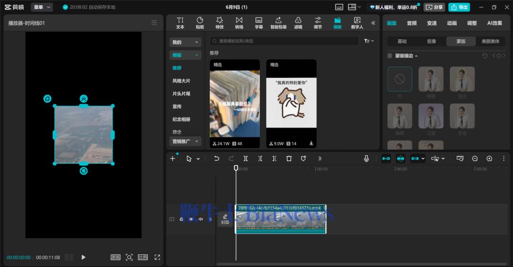Select the 片头片尾 category
Screen dimensions: 513x267
tap(181, 94)
